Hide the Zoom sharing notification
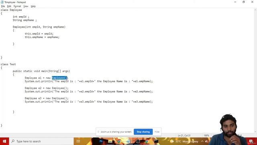257x145 pixels. (x=157, y=132)
